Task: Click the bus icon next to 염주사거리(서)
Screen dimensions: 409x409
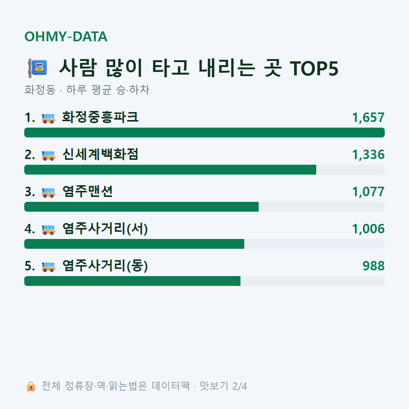Action: pyautogui.click(x=48, y=229)
